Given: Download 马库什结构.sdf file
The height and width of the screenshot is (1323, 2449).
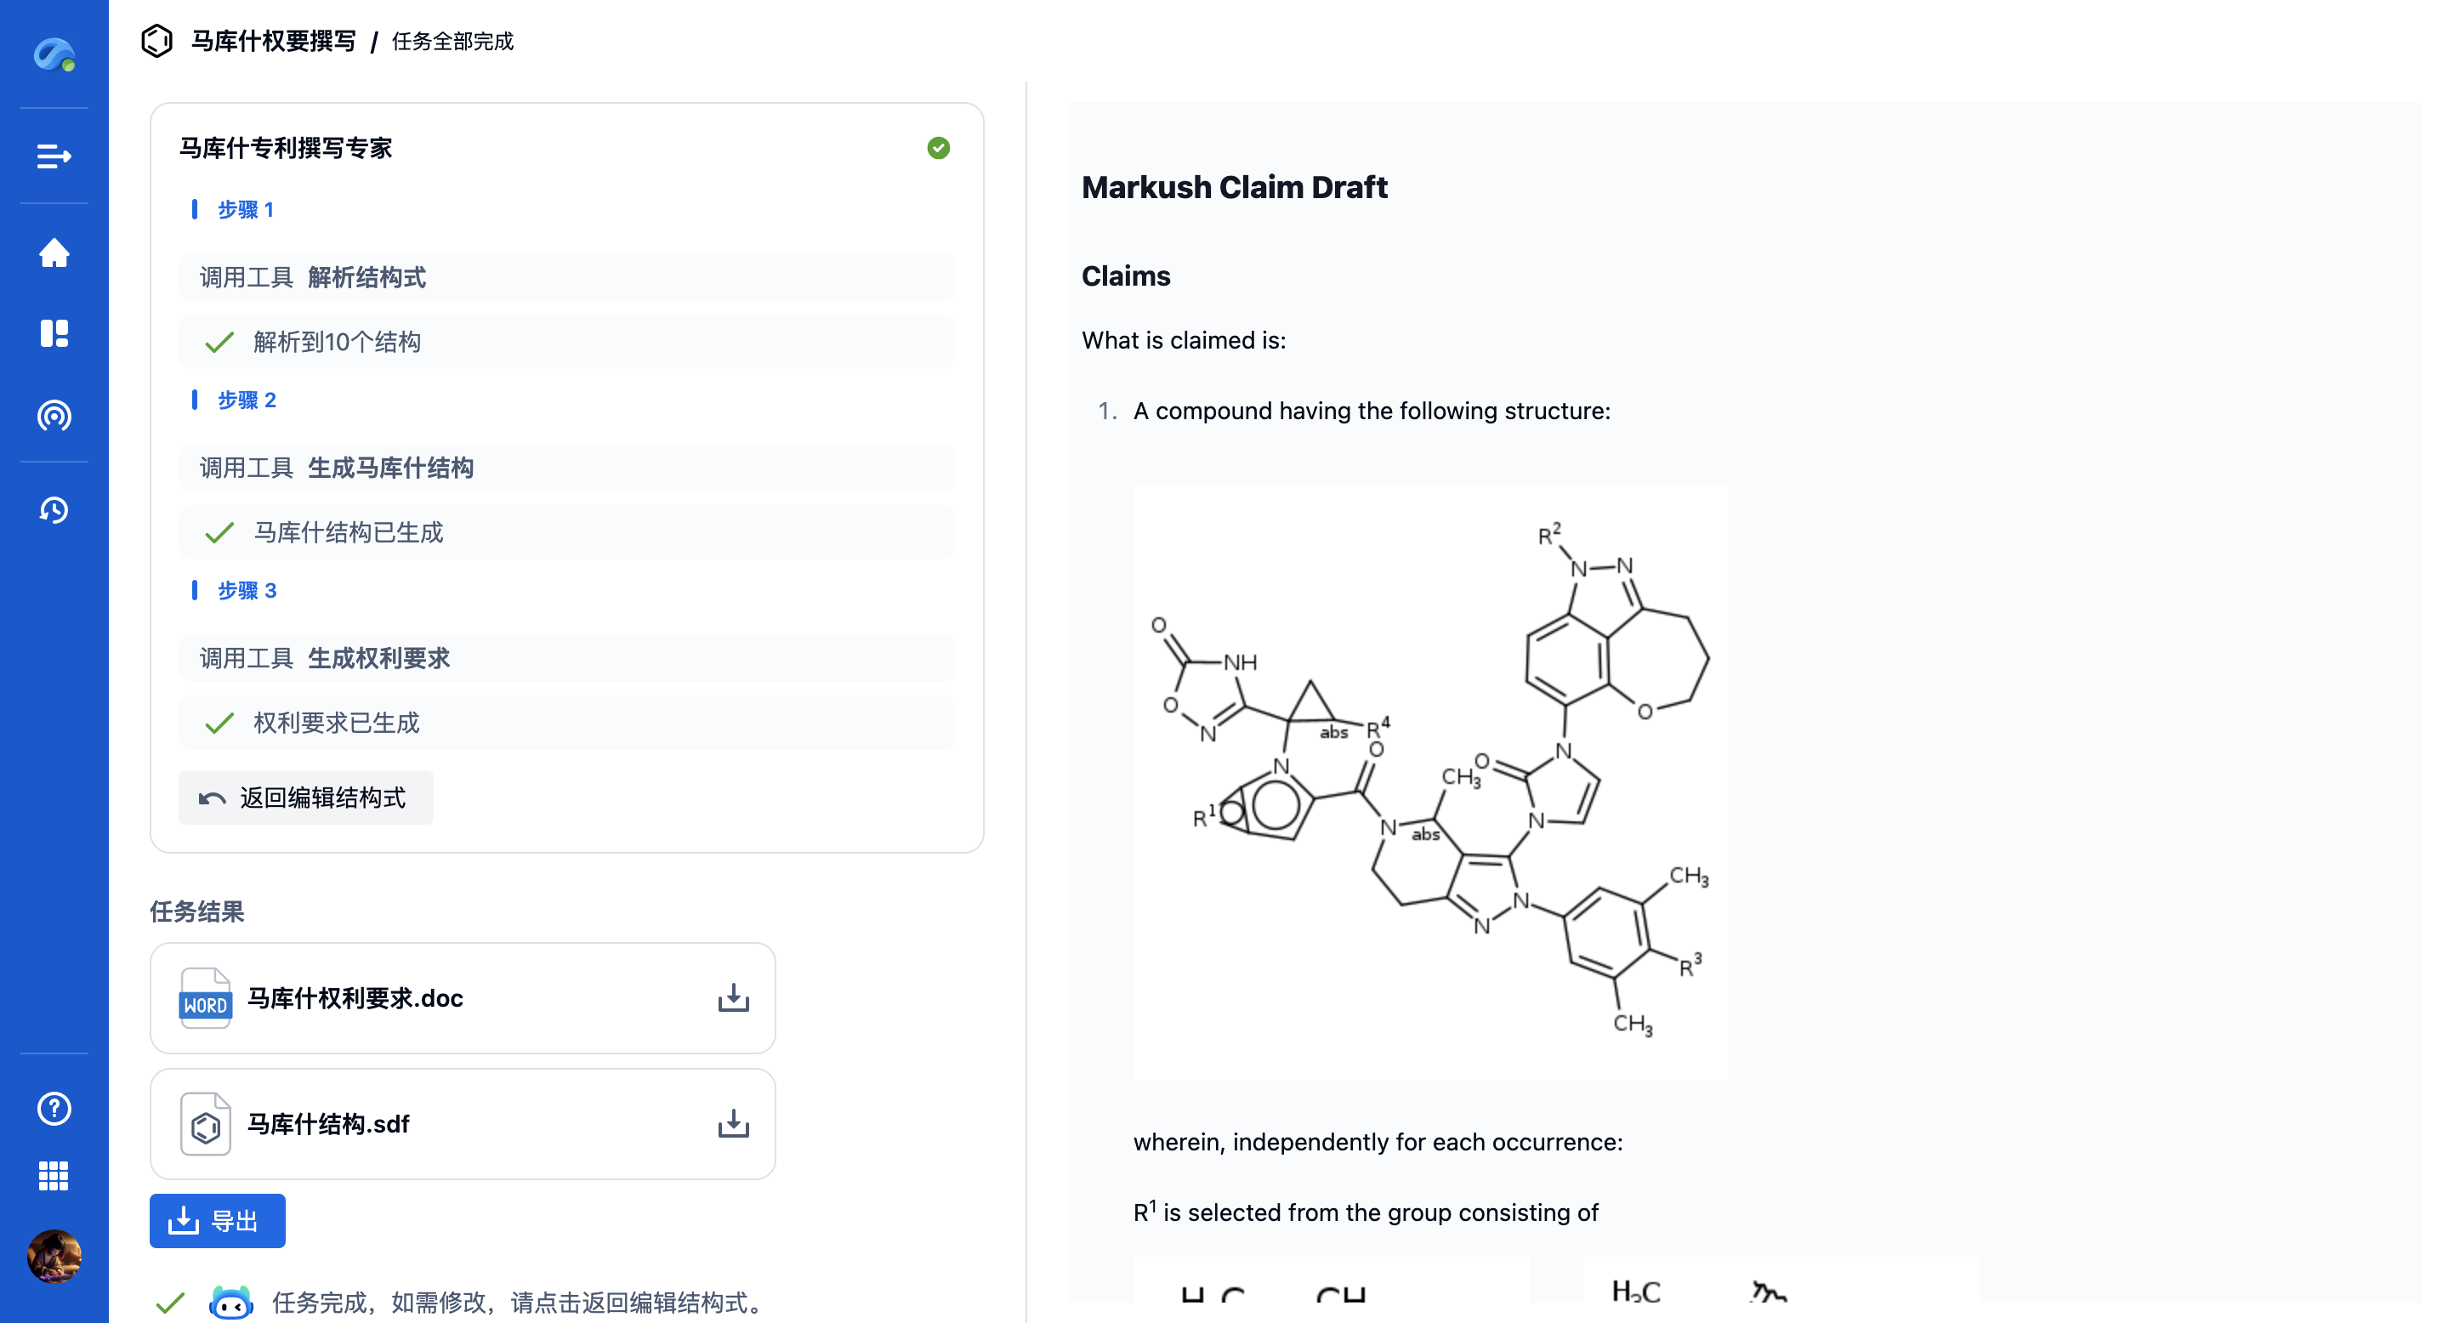Looking at the screenshot, I should click(733, 1123).
